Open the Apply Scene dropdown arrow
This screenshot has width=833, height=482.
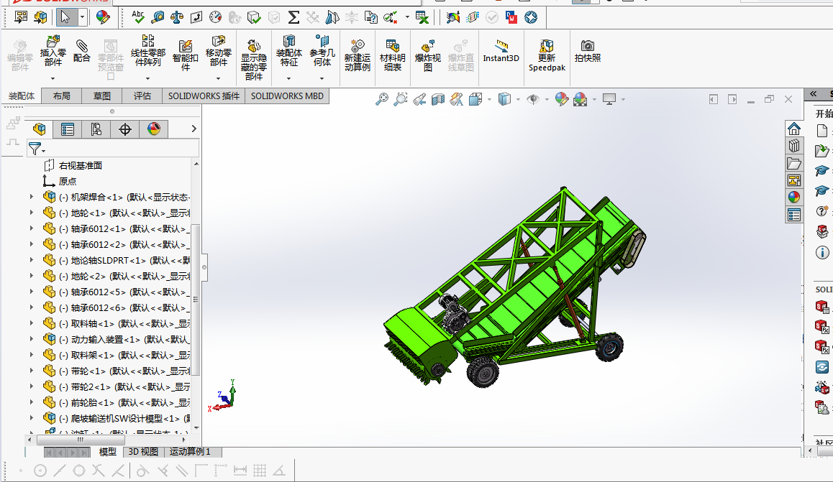(x=594, y=99)
